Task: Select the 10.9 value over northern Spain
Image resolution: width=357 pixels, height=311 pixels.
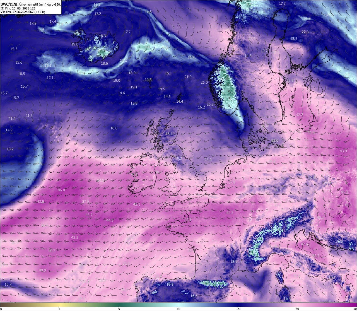Action: (170, 284)
